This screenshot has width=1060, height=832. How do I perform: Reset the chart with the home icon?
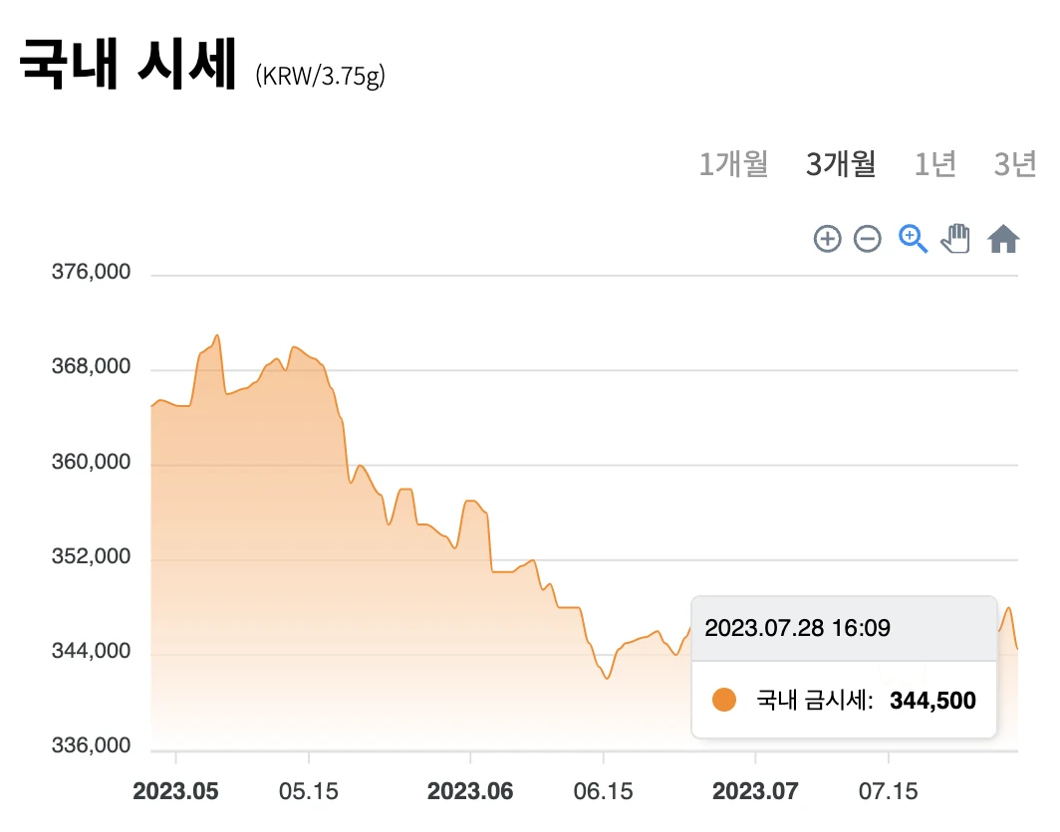[x=1002, y=238]
